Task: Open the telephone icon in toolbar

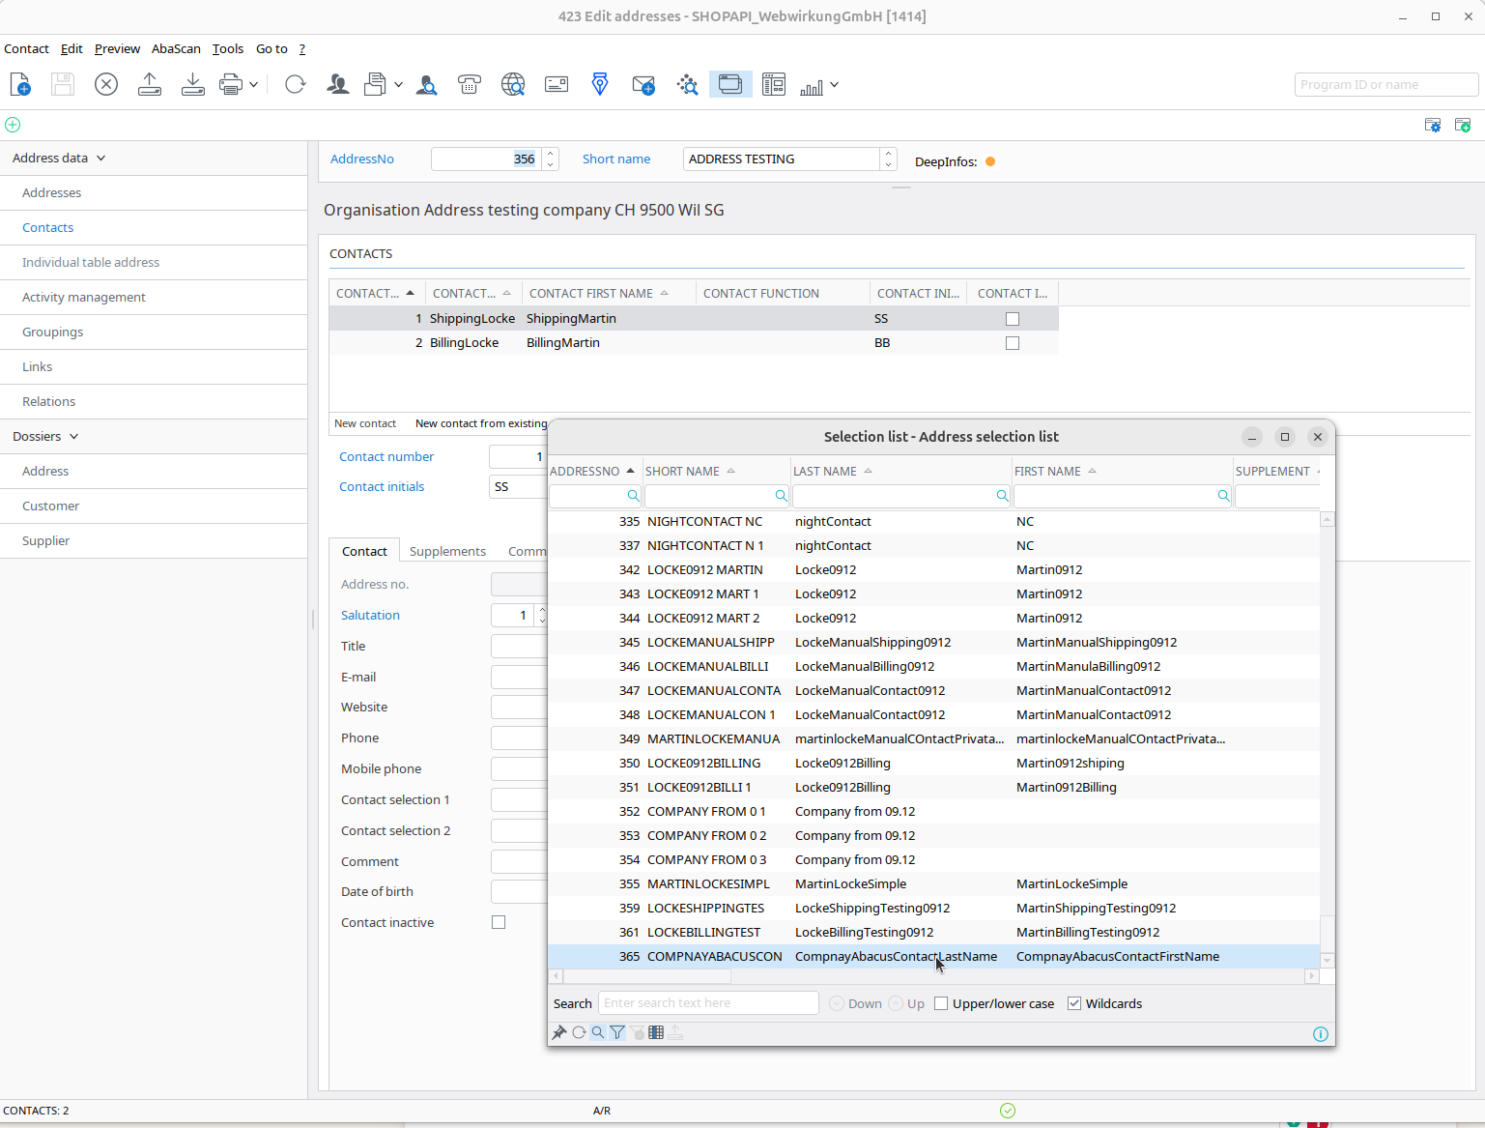Action: [x=470, y=85]
